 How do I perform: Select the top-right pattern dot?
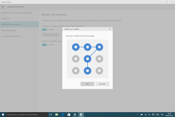click(99, 47)
